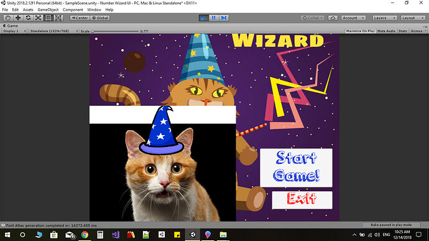This screenshot has height=241, width=429.
Task: Toggle Maximize On Play
Action: point(361,31)
